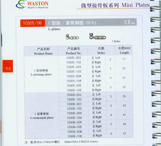Click the CE certification mark
This screenshot has height=146, width=161.
tap(130, 22)
